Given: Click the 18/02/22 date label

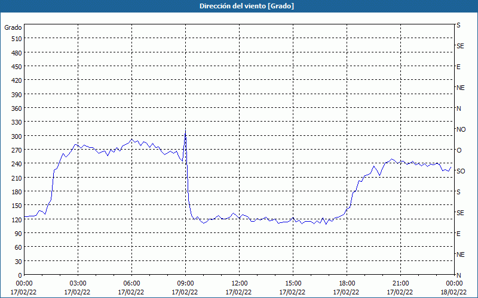Looking at the screenshot, I should pos(454,292).
